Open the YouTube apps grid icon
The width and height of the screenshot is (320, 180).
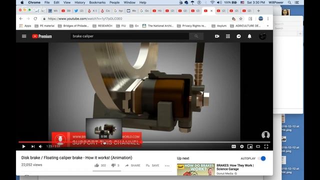[228, 36]
